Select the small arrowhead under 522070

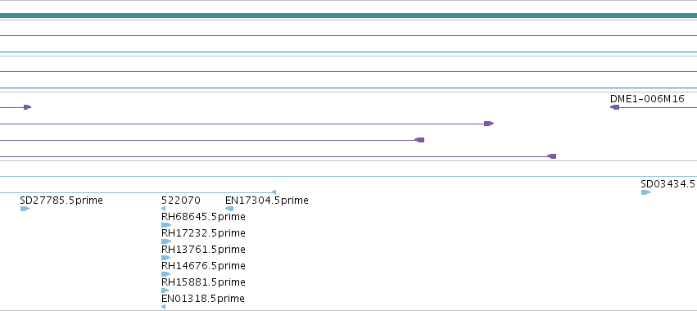[163, 209]
